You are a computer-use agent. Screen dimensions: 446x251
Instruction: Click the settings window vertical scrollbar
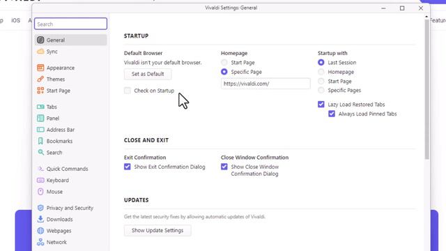tap(426, 89)
